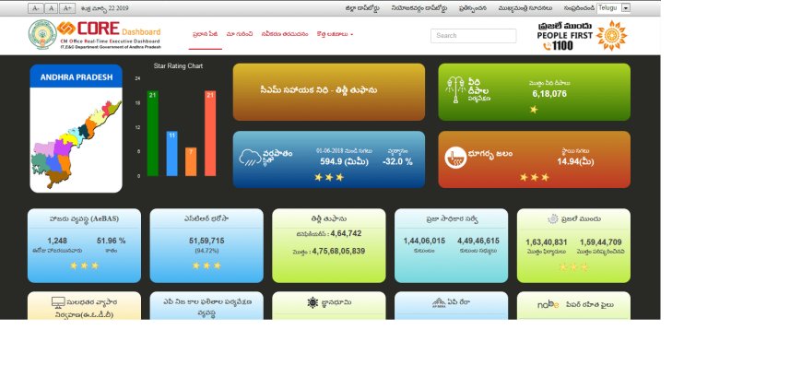Open the ప్రజా సాధికార సర్వే card heading
The height and width of the screenshot is (377, 802).
tap(452, 218)
